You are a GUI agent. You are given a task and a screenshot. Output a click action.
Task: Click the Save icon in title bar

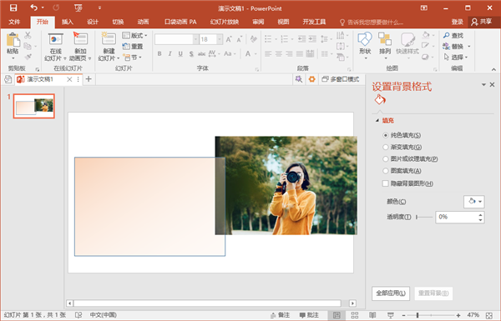coord(13,8)
